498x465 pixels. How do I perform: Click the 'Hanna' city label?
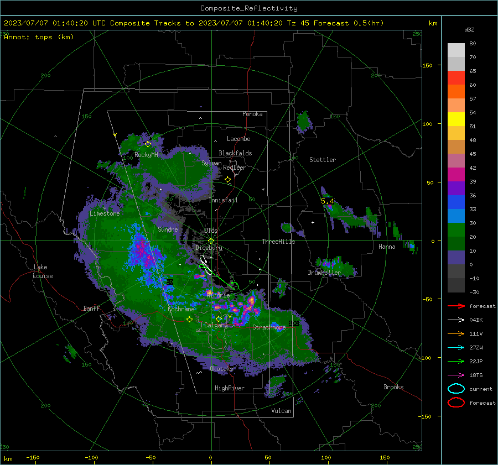tap(387, 247)
